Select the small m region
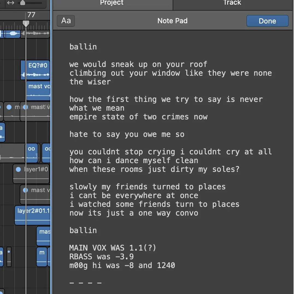Viewport: 294px width, 294px height. pyautogui.click(x=42, y=257)
